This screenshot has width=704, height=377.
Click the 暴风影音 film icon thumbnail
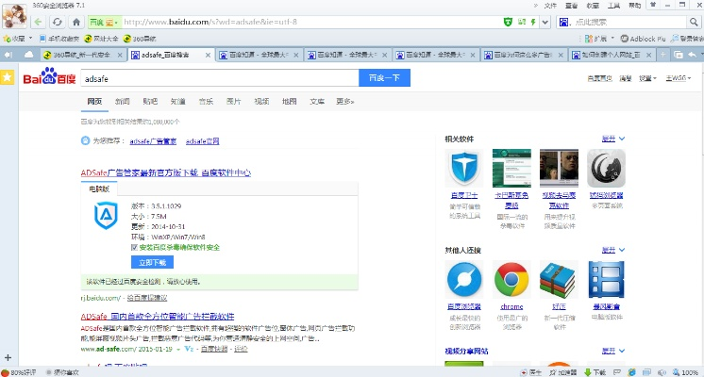click(x=606, y=279)
